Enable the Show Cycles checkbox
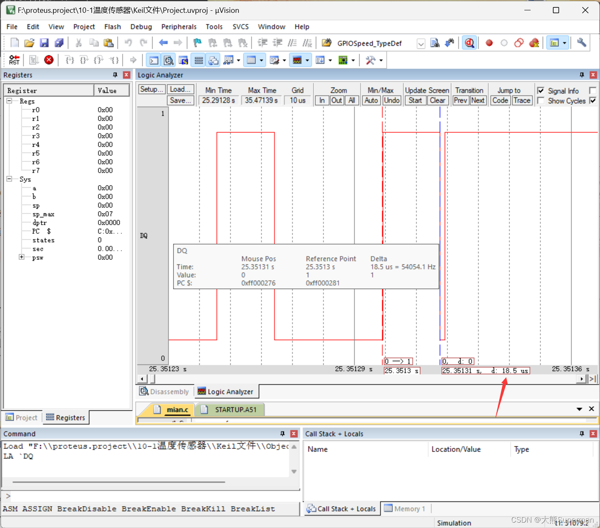 [541, 100]
